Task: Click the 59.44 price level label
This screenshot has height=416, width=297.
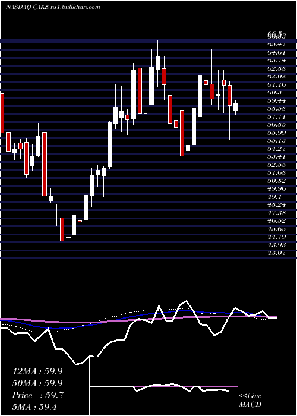Action: tap(277, 100)
